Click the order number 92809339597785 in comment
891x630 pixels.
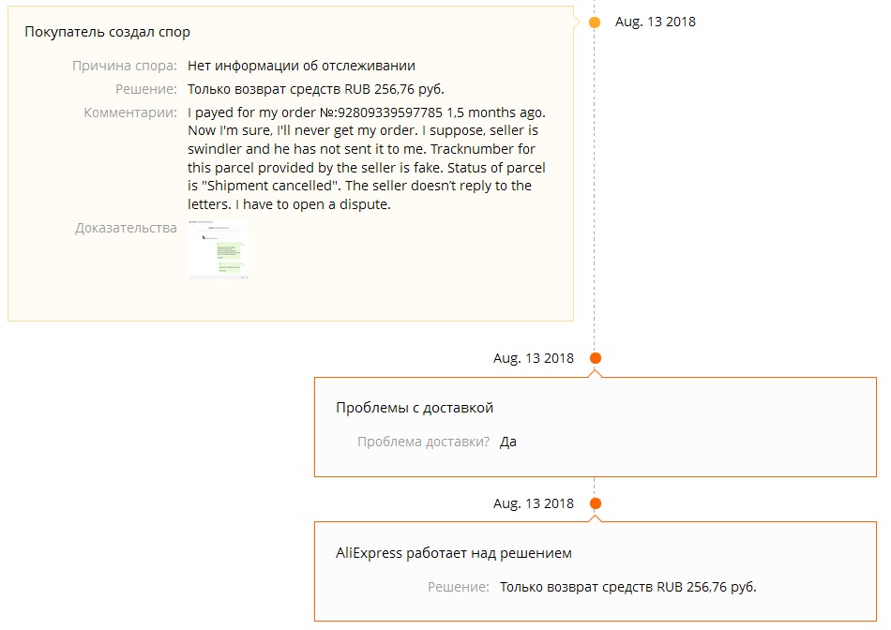(x=390, y=112)
